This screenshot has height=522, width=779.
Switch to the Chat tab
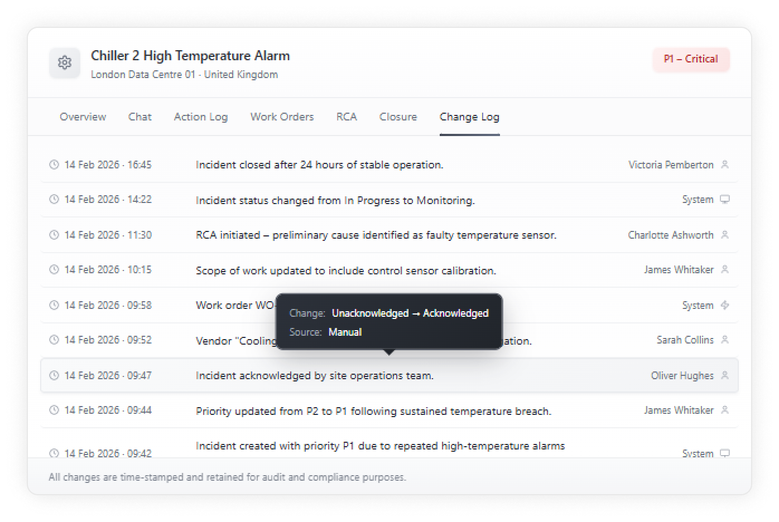[140, 117]
